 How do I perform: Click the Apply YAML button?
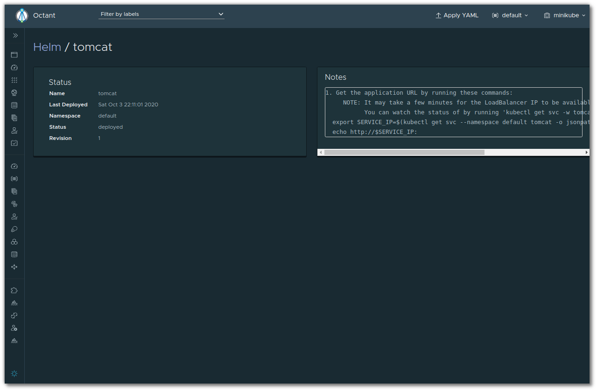[457, 15]
